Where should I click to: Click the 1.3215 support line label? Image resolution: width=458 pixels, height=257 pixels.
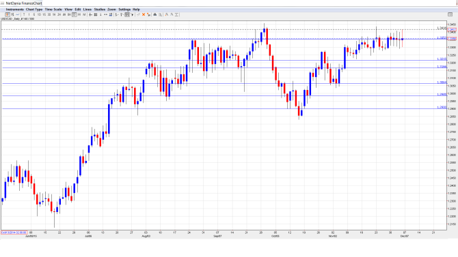pyautogui.click(x=442, y=59)
